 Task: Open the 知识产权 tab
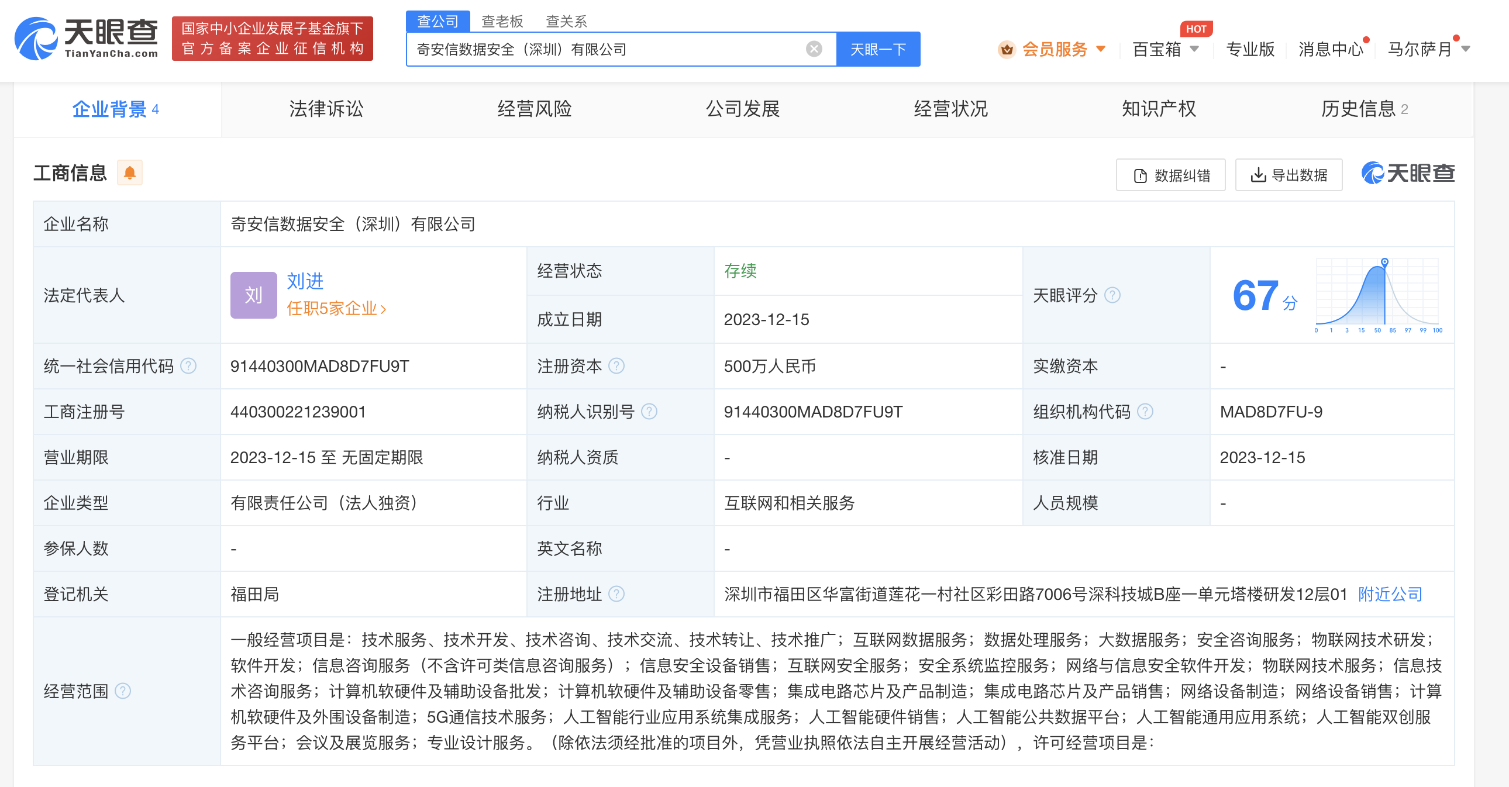(1159, 109)
